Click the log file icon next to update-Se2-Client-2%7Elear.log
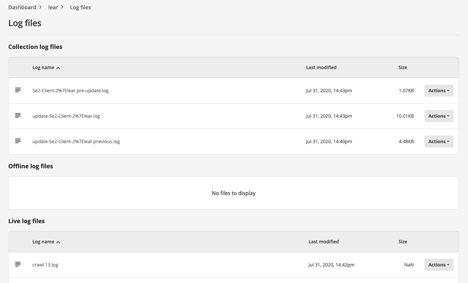The image size is (468, 283). pyautogui.click(x=18, y=115)
